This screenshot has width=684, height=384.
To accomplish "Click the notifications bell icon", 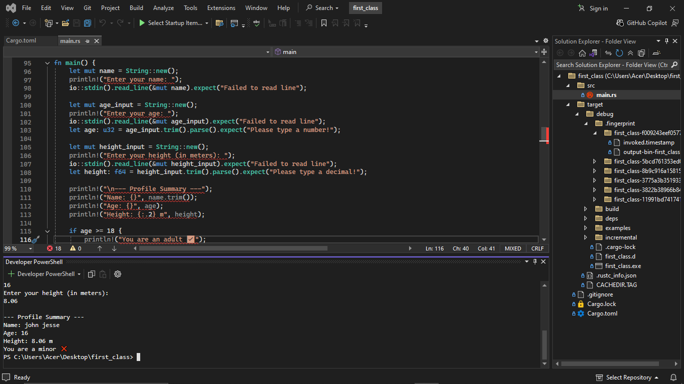I will point(674,377).
